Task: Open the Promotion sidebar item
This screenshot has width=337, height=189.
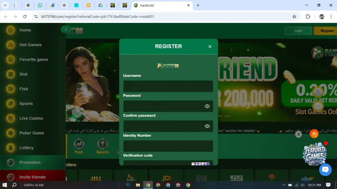Action: coord(32,162)
